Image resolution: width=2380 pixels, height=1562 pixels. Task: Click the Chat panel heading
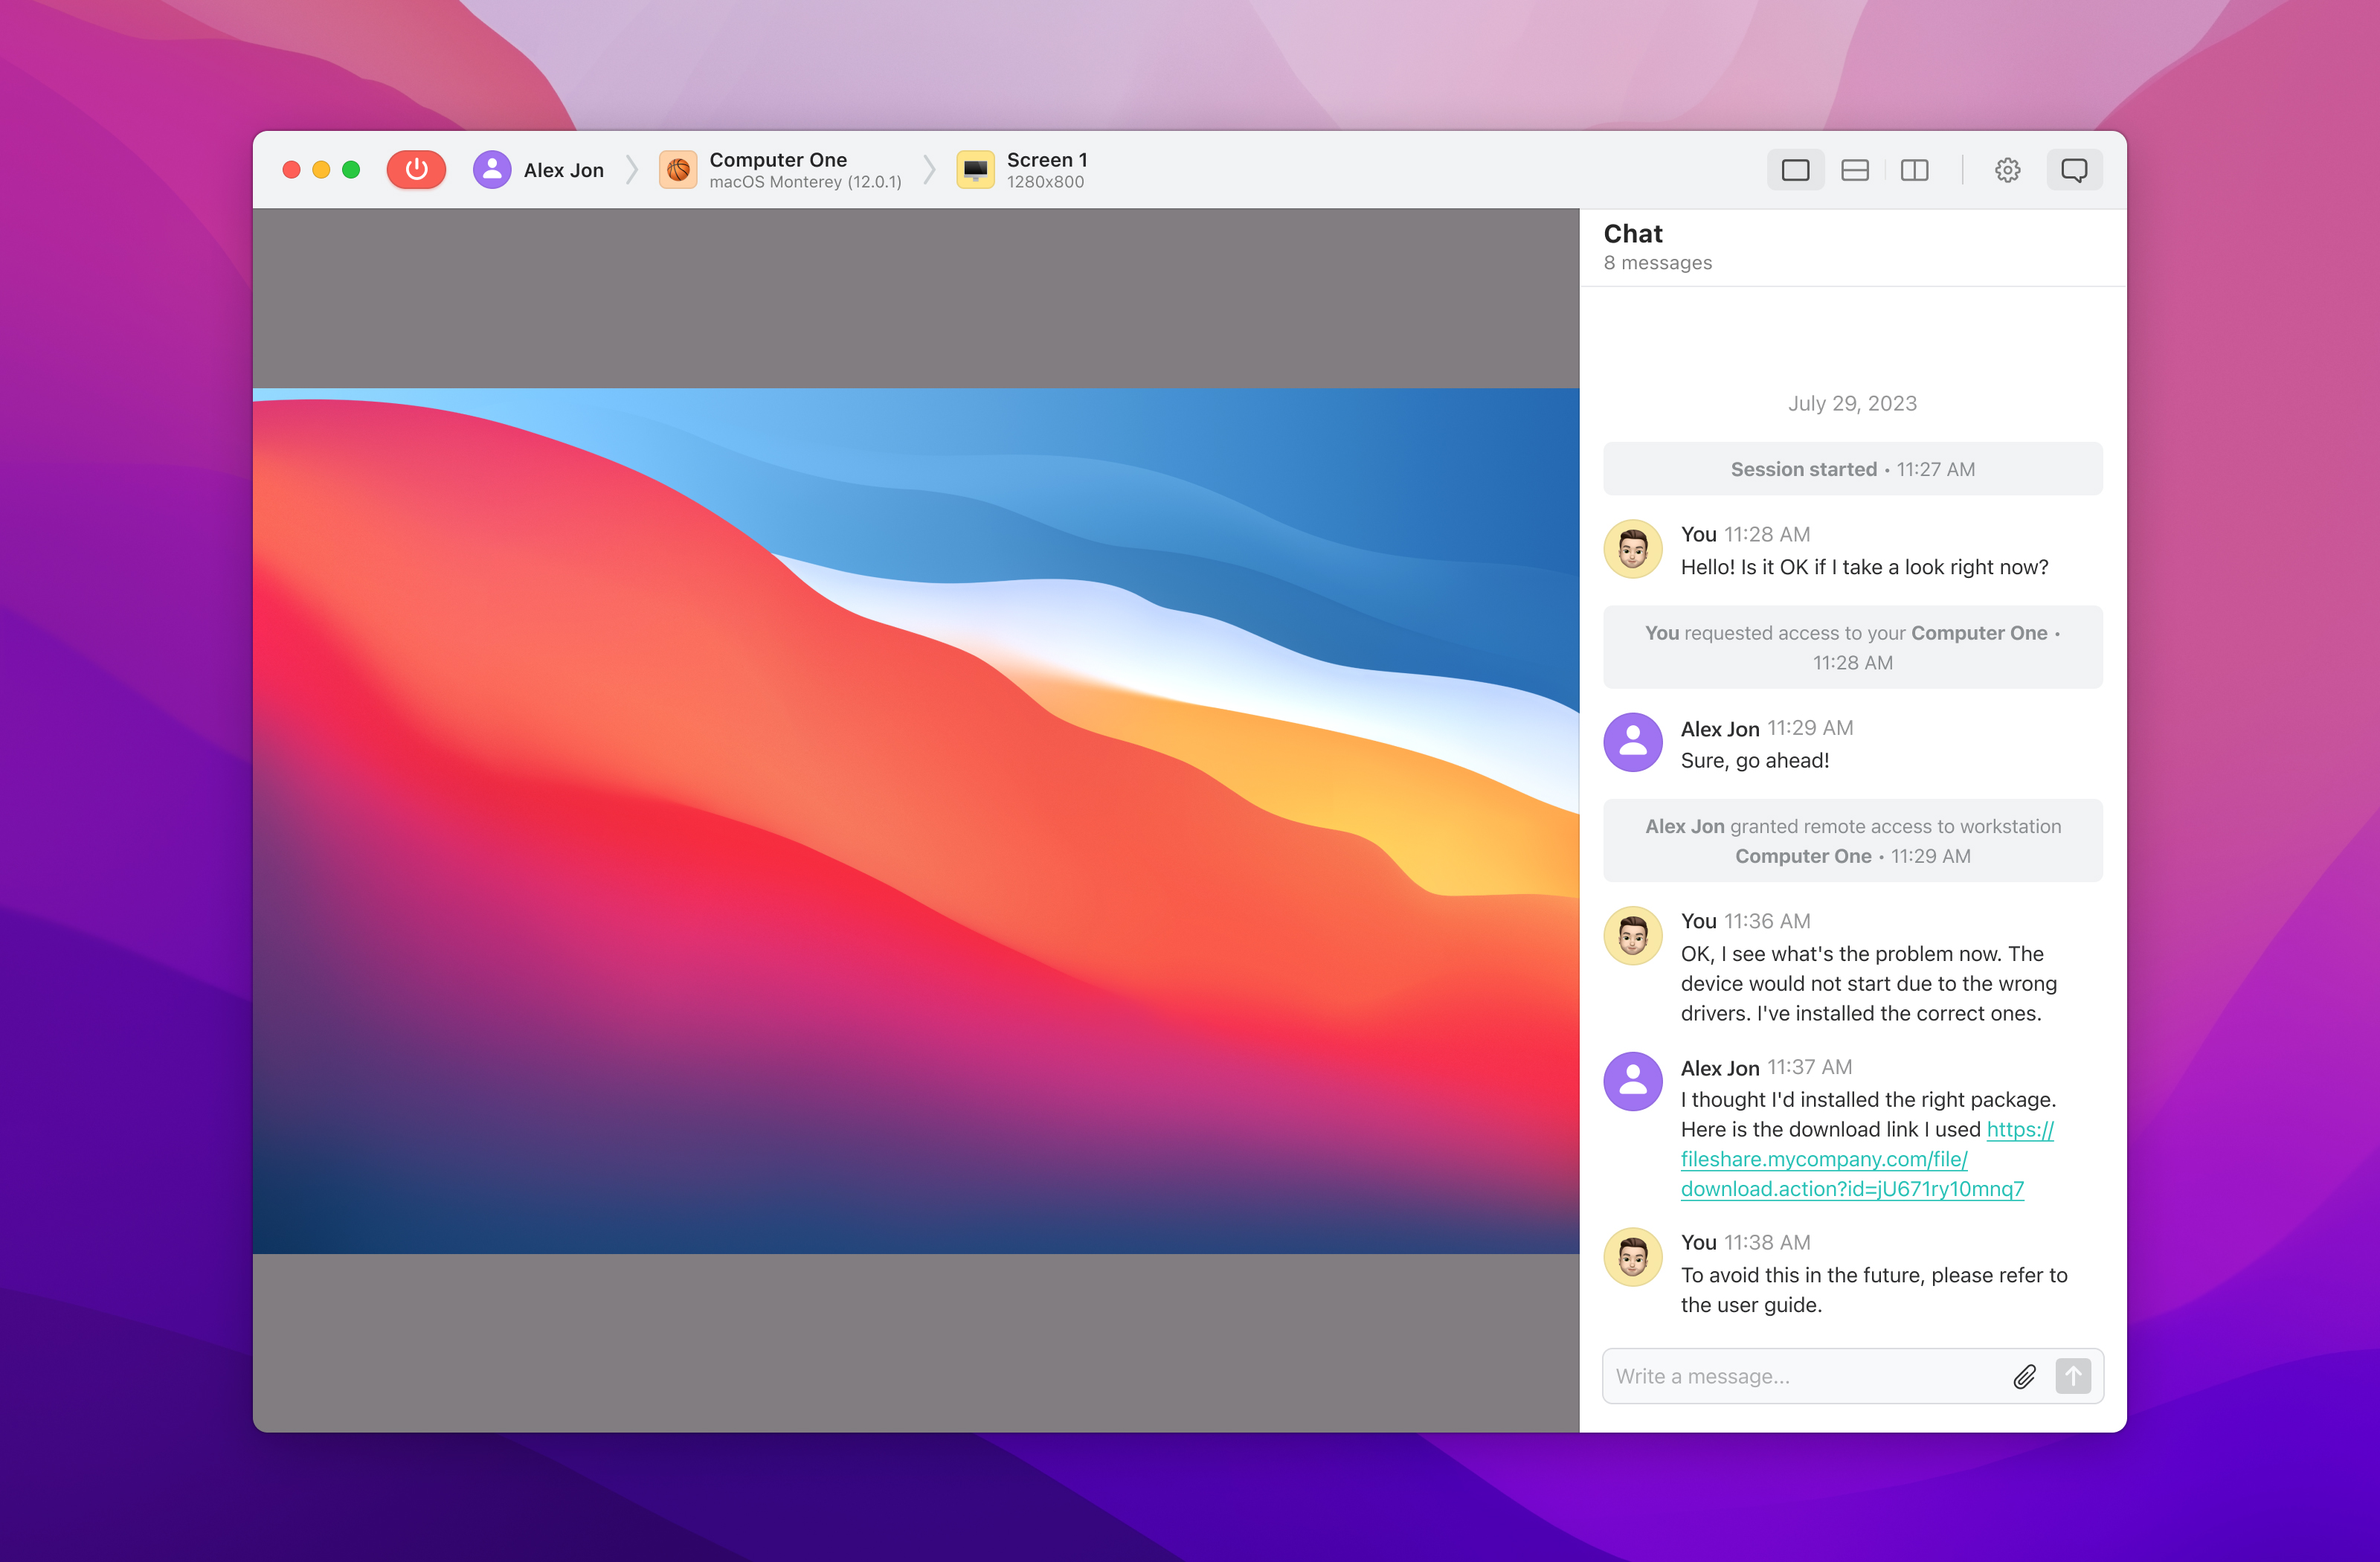(1633, 233)
